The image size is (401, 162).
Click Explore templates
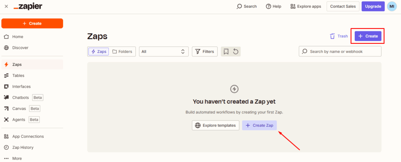click(215, 125)
